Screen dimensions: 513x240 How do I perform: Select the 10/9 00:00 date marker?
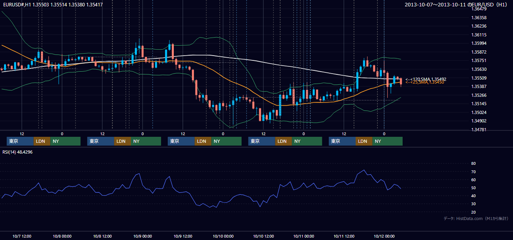[x=142, y=236]
